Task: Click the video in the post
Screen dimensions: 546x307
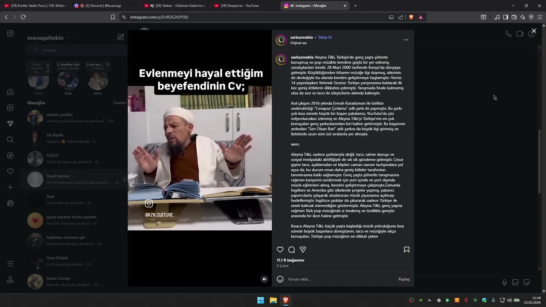Action: click(x=200, y=158)
